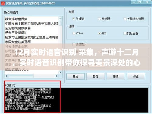Select keyword 沱沱的风魔教家暴
The width and height of the screenshot is (152, 114).
point(18,28)
